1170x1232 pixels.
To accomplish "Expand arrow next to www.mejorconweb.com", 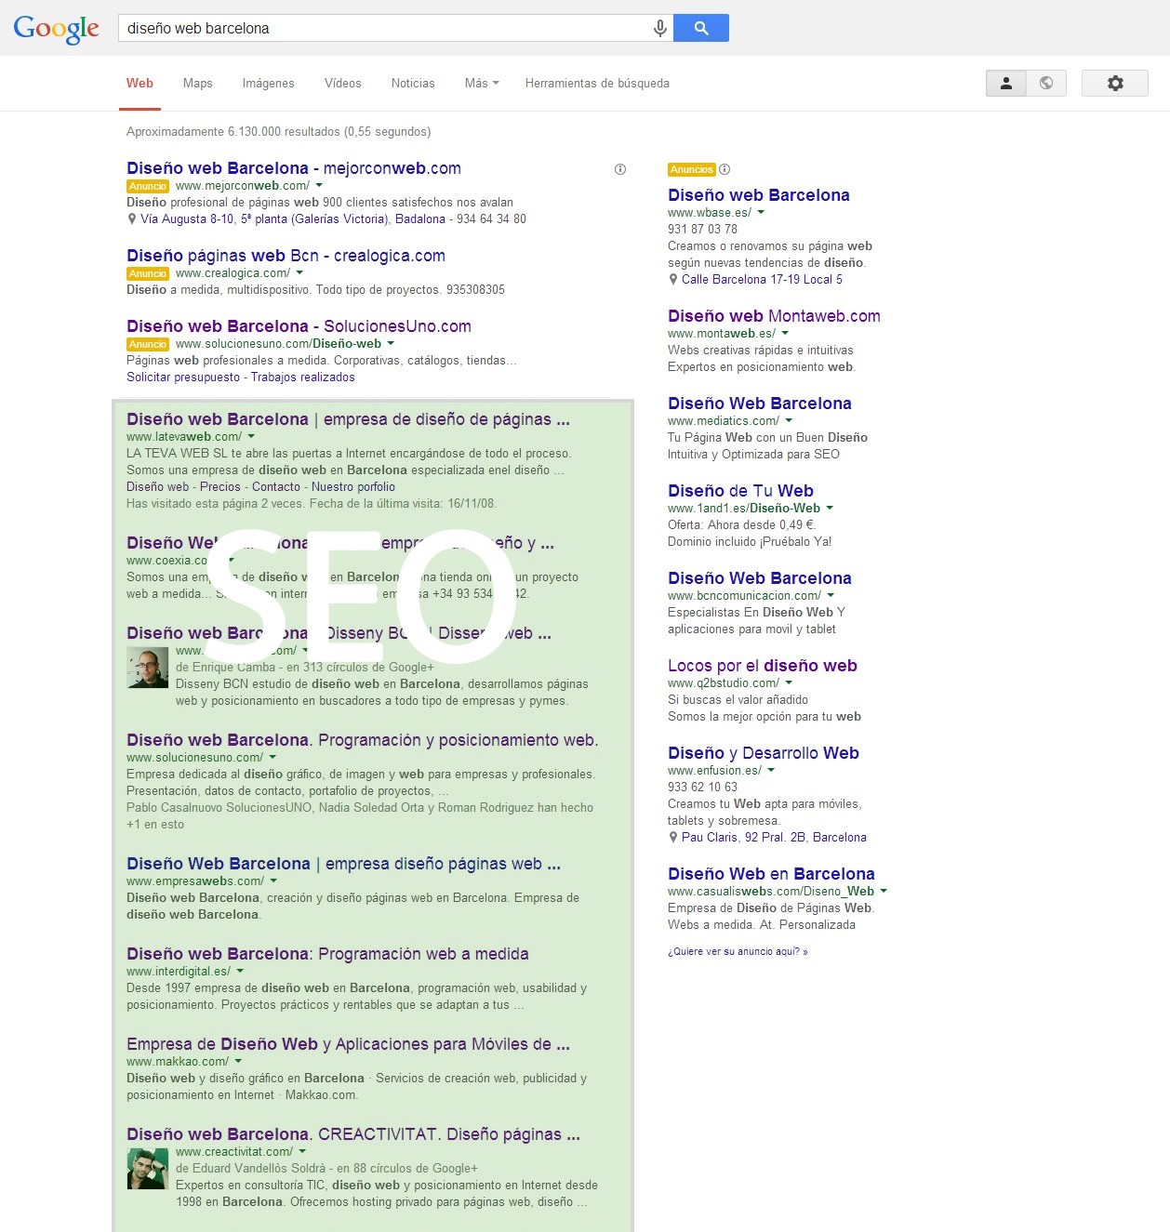I will pos(319,186).
